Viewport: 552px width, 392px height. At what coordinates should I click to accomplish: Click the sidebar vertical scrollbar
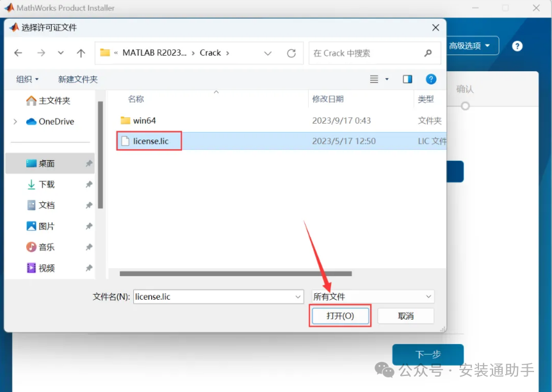(x=101, y=155)
